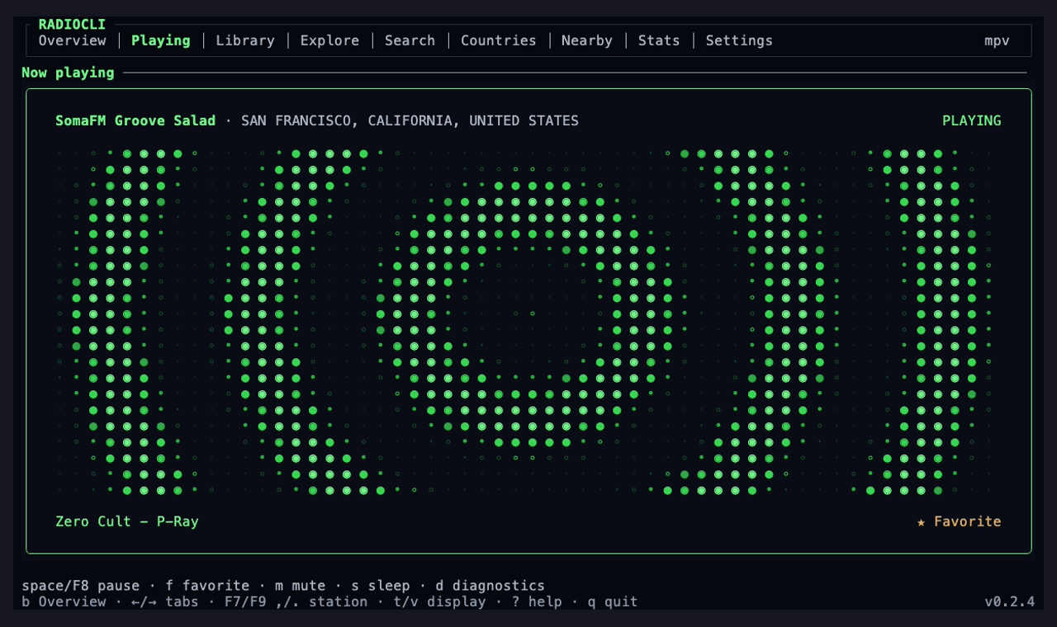Click the m mute shortcut hint
1057x627 pixels.
tap(301, 586)
